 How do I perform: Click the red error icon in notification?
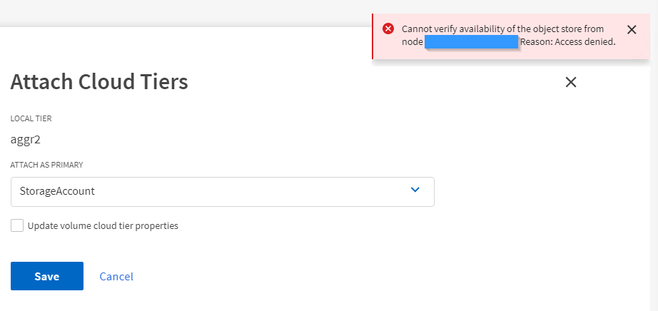click(388, 29)
